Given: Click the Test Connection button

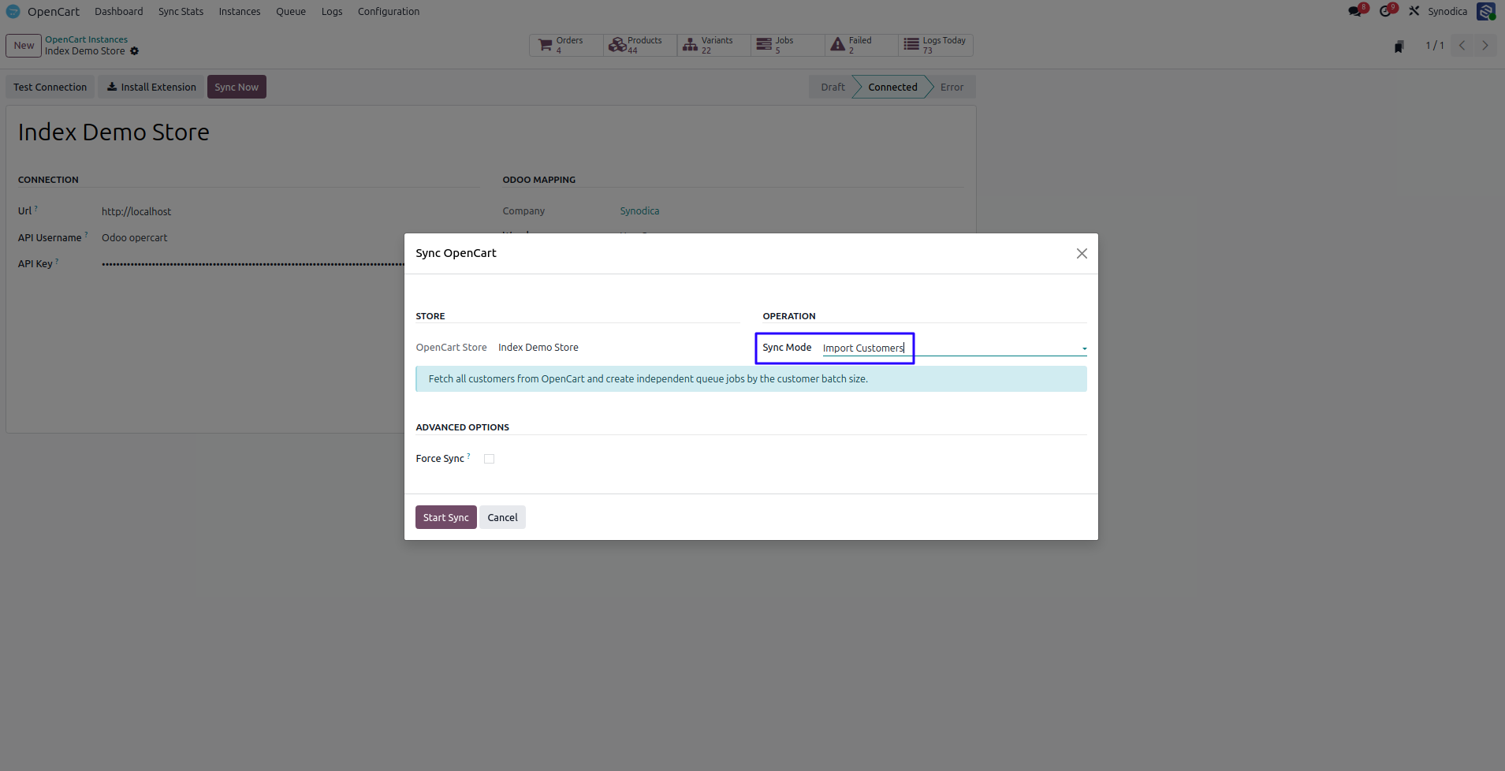Looking at the screenshot, I should [x=50, y=87].
